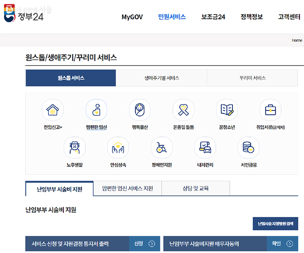Open the 행복출산 baby icon
This screenshot has width=304, height=253.
coord(140,110)
